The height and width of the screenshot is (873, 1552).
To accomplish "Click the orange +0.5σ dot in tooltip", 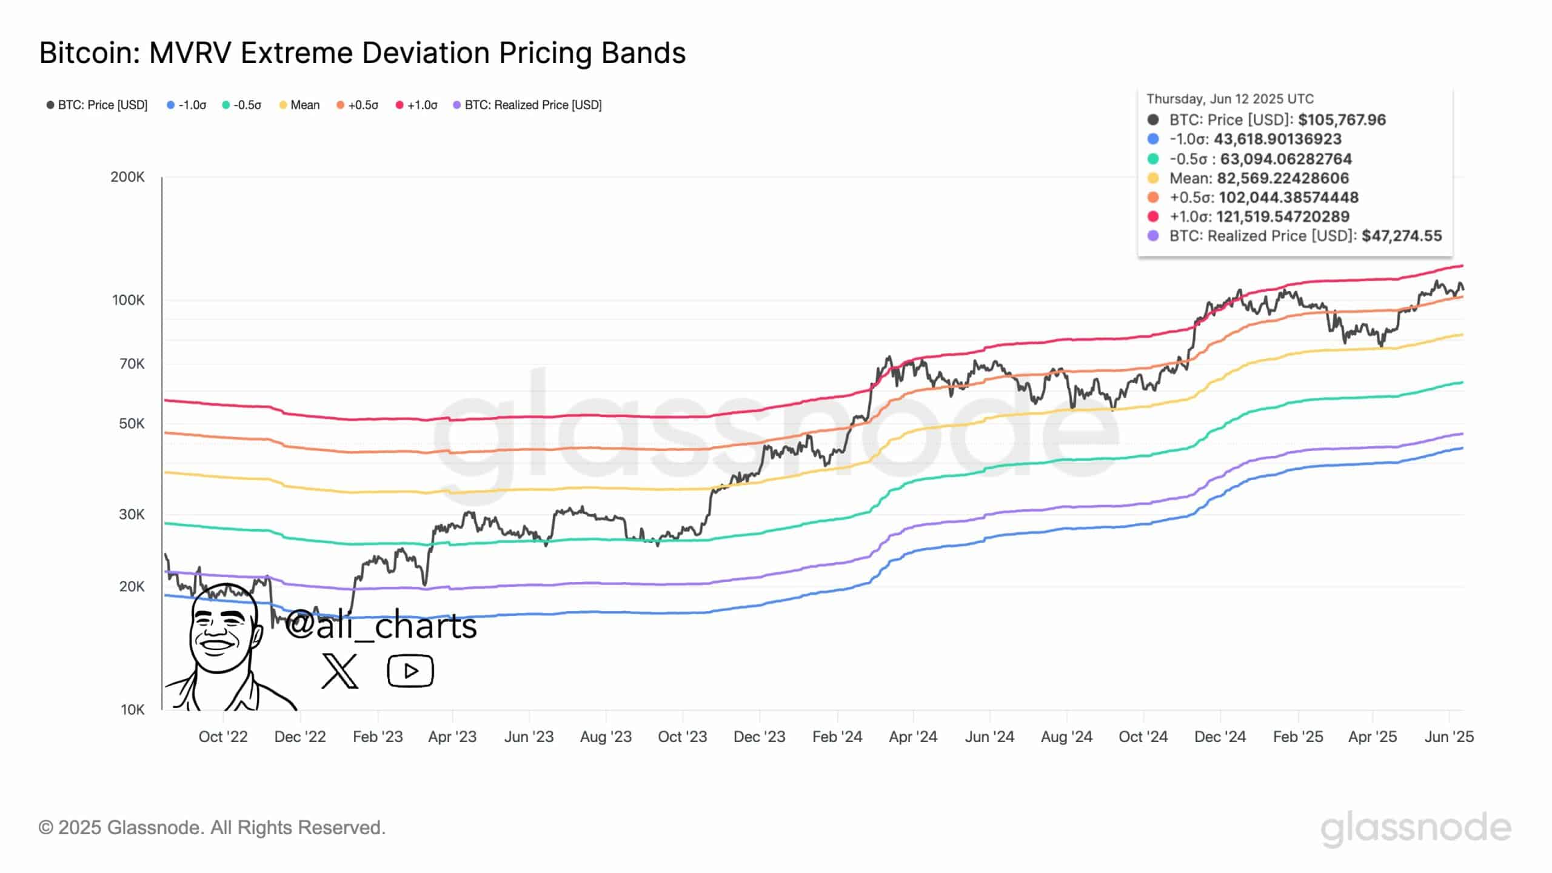I will coord(1153,197).
